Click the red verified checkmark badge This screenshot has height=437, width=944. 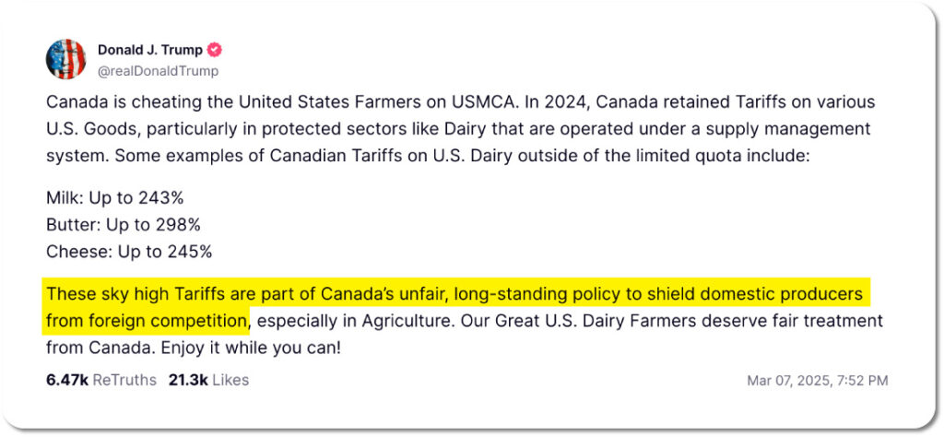click(x=214, y=50)
